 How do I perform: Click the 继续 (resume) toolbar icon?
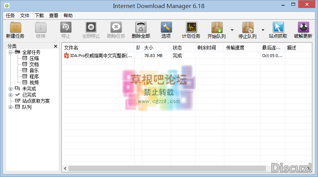[41, 27]
